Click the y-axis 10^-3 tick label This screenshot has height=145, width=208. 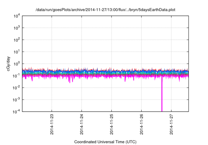point(16,100)
